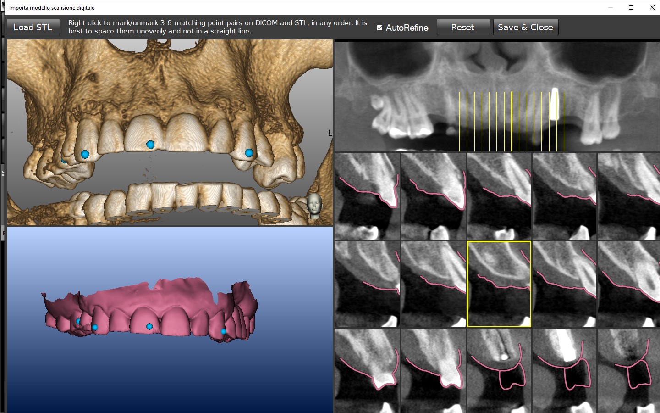Viewport: 660px width, 413px height.
Task: Click Save & Close
Action: [525, 27]
